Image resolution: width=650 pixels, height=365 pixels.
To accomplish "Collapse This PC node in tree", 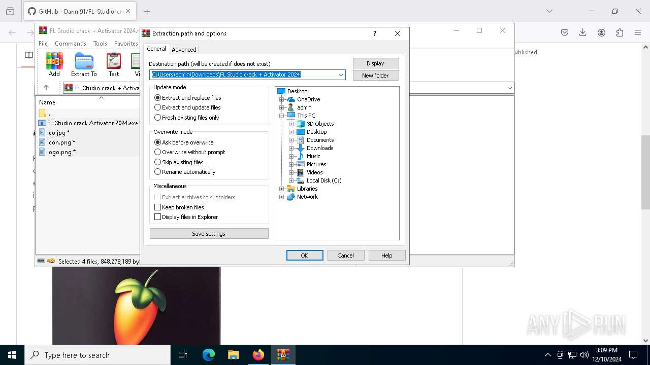I will click(x=282, y=116).
